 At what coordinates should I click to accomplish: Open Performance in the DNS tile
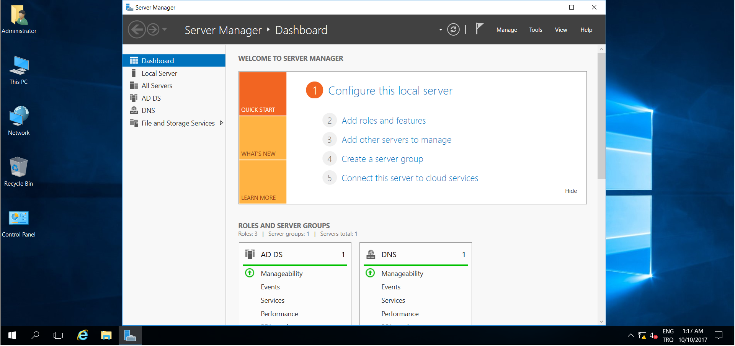400,314
